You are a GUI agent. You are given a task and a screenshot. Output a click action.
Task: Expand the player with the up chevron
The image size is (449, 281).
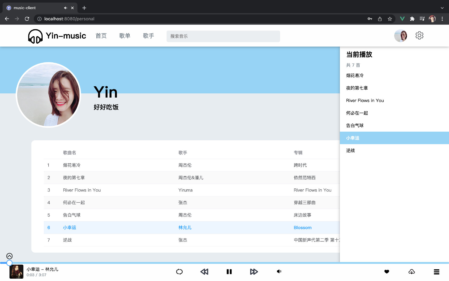(x=9, y=256)
